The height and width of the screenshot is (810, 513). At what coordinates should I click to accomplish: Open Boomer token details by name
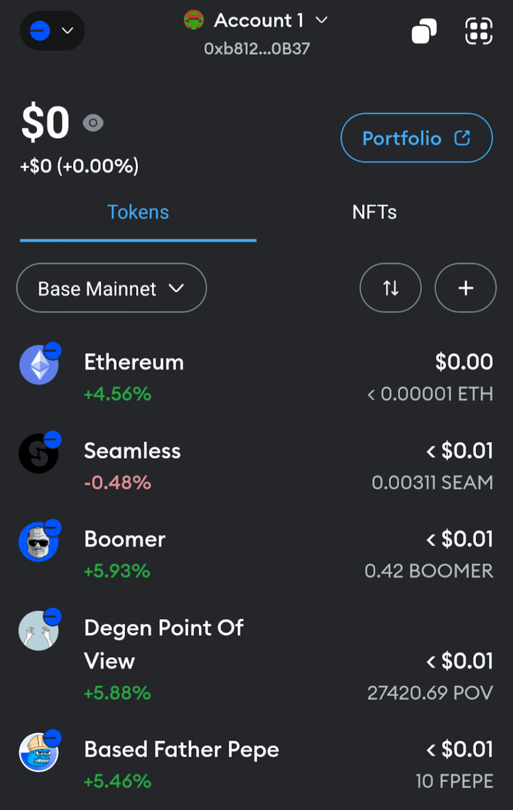pyautogui.click(x=125, y=539)
